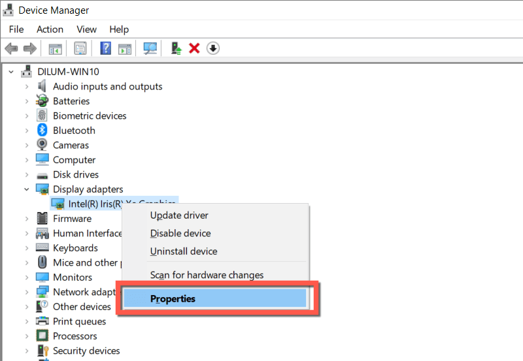The height and width of the screenshot is (361, 523).
Task: Collapse the DILUM-WIN10 root node
Action: click(11, 72)
